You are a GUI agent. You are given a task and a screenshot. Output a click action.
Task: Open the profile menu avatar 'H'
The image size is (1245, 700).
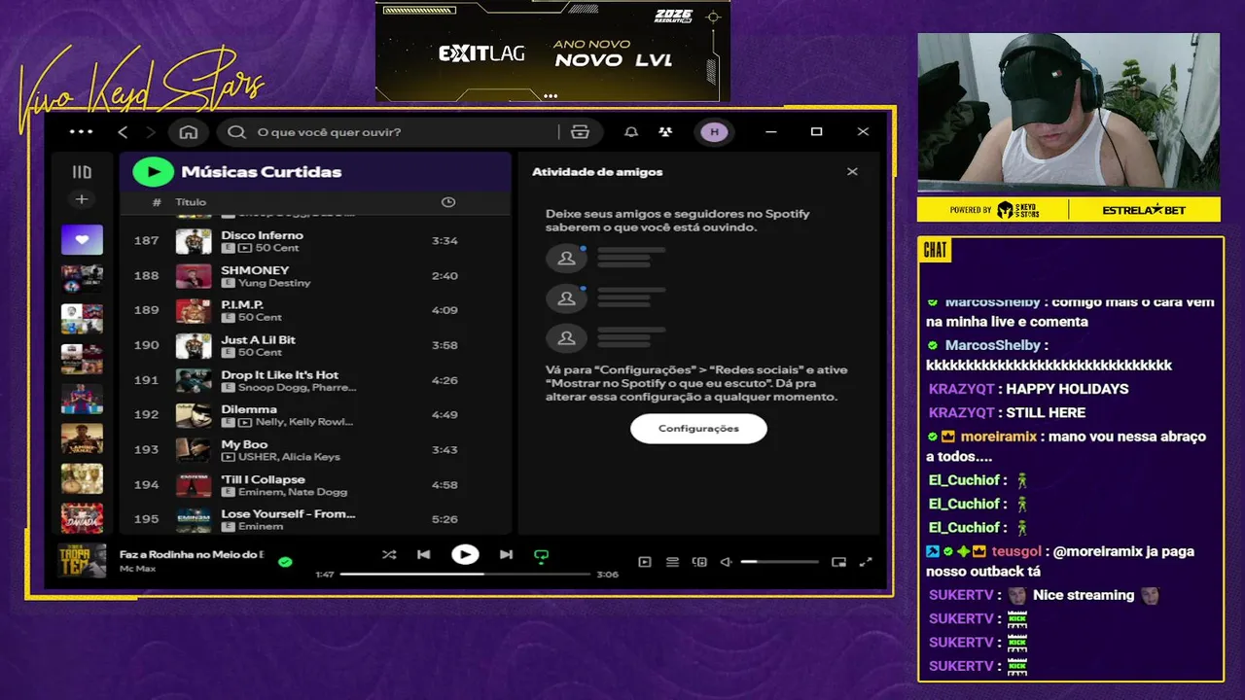pyautogui.click(x=715, y=132)
